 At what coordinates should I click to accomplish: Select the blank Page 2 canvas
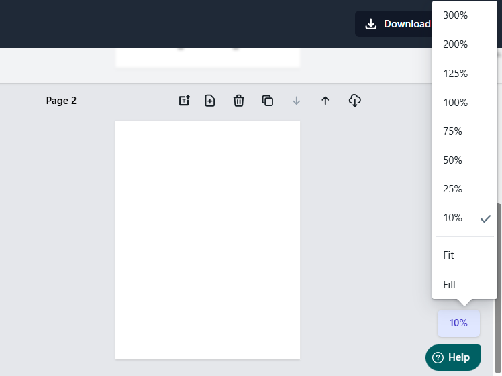208,240
